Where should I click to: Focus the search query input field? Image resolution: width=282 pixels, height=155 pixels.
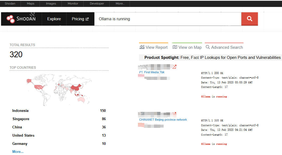(x=168, y=19)
